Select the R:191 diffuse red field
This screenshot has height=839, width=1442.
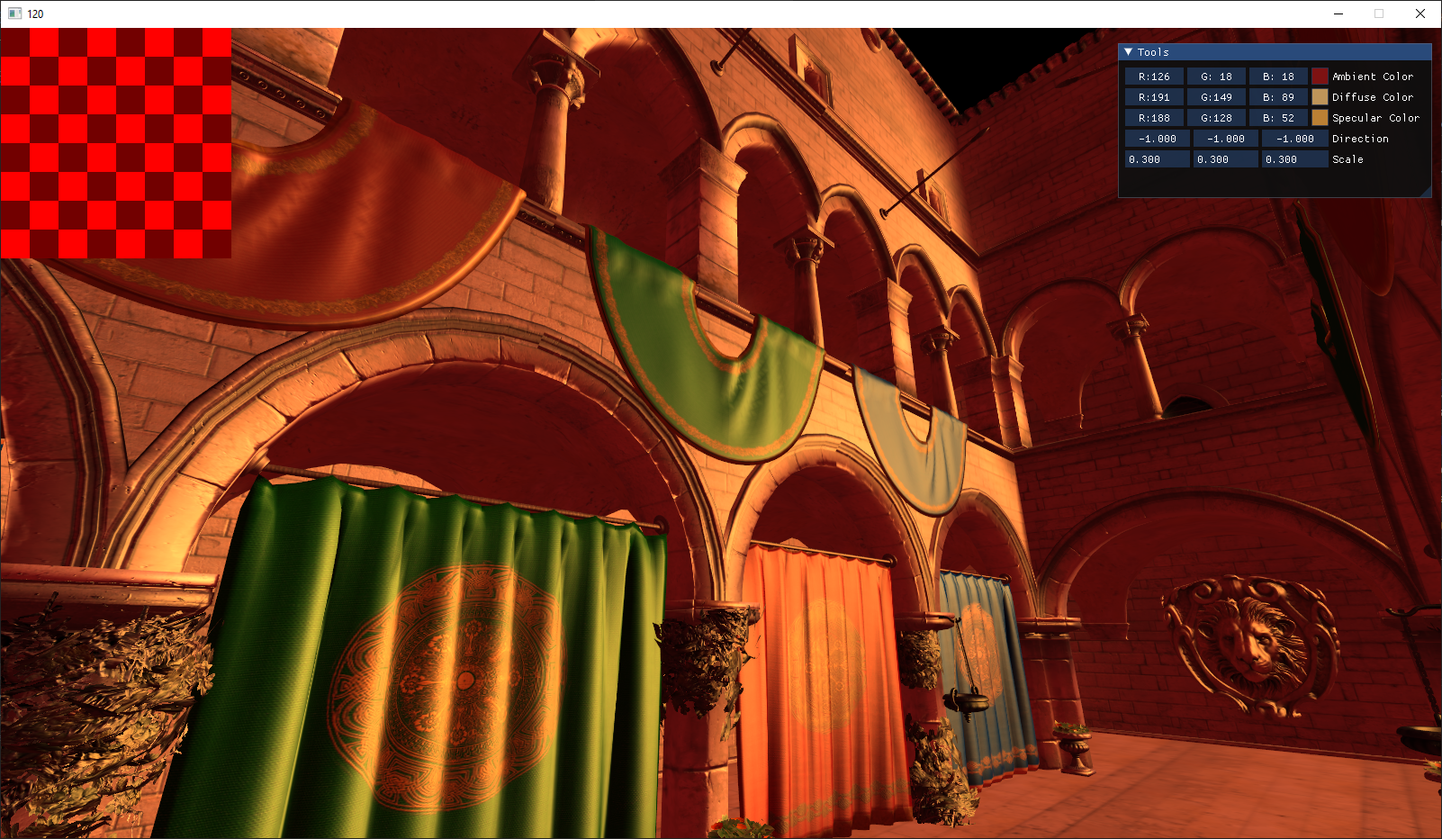point(1156,96)
